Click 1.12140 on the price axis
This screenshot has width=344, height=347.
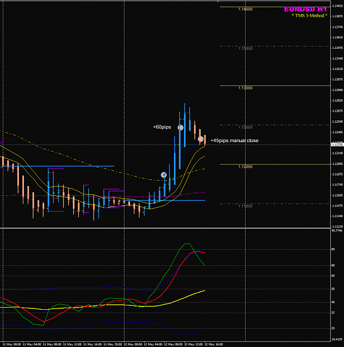click(x=337, y=153)
